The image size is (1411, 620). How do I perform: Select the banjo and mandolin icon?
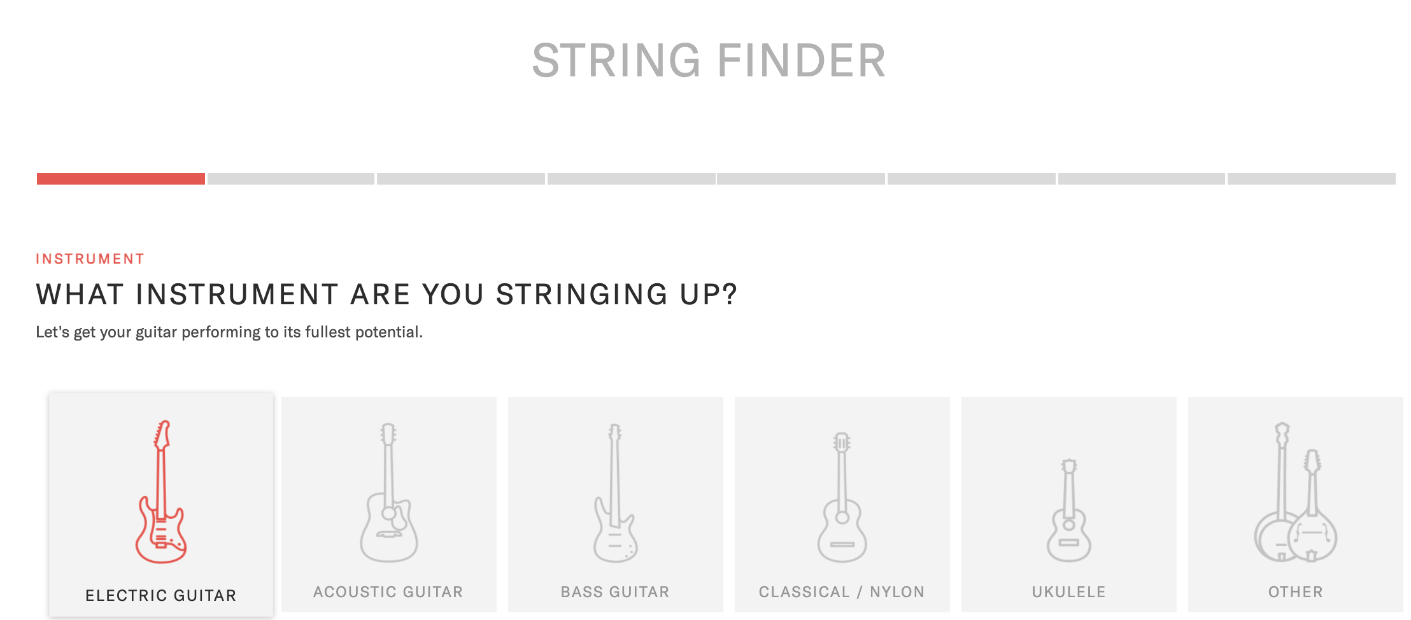[1296, 492]
